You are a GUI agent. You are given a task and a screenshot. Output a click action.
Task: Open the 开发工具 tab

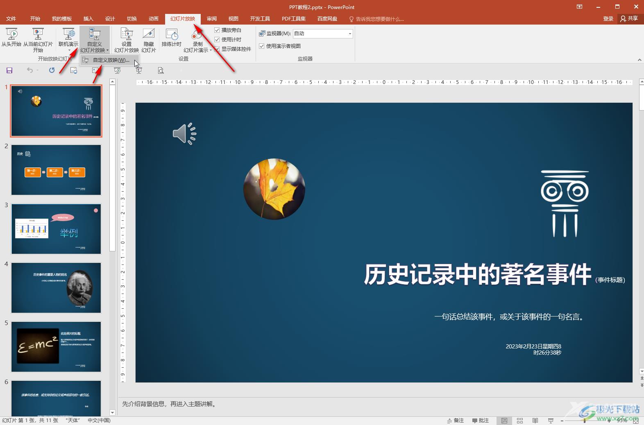click(260, 18)
